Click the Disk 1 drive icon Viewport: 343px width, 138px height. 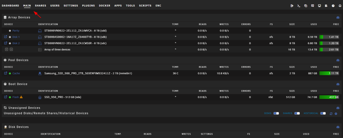40,37
